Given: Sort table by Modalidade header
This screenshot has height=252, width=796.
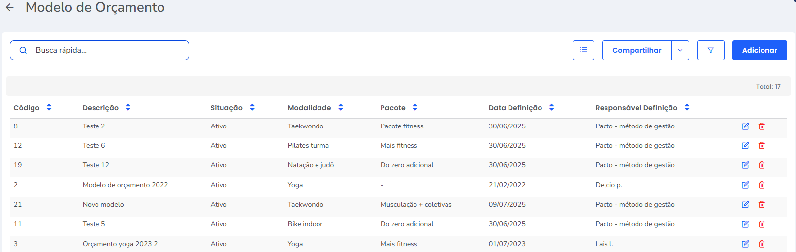Looking at the screenshot, I should click(x=340, y=108).
